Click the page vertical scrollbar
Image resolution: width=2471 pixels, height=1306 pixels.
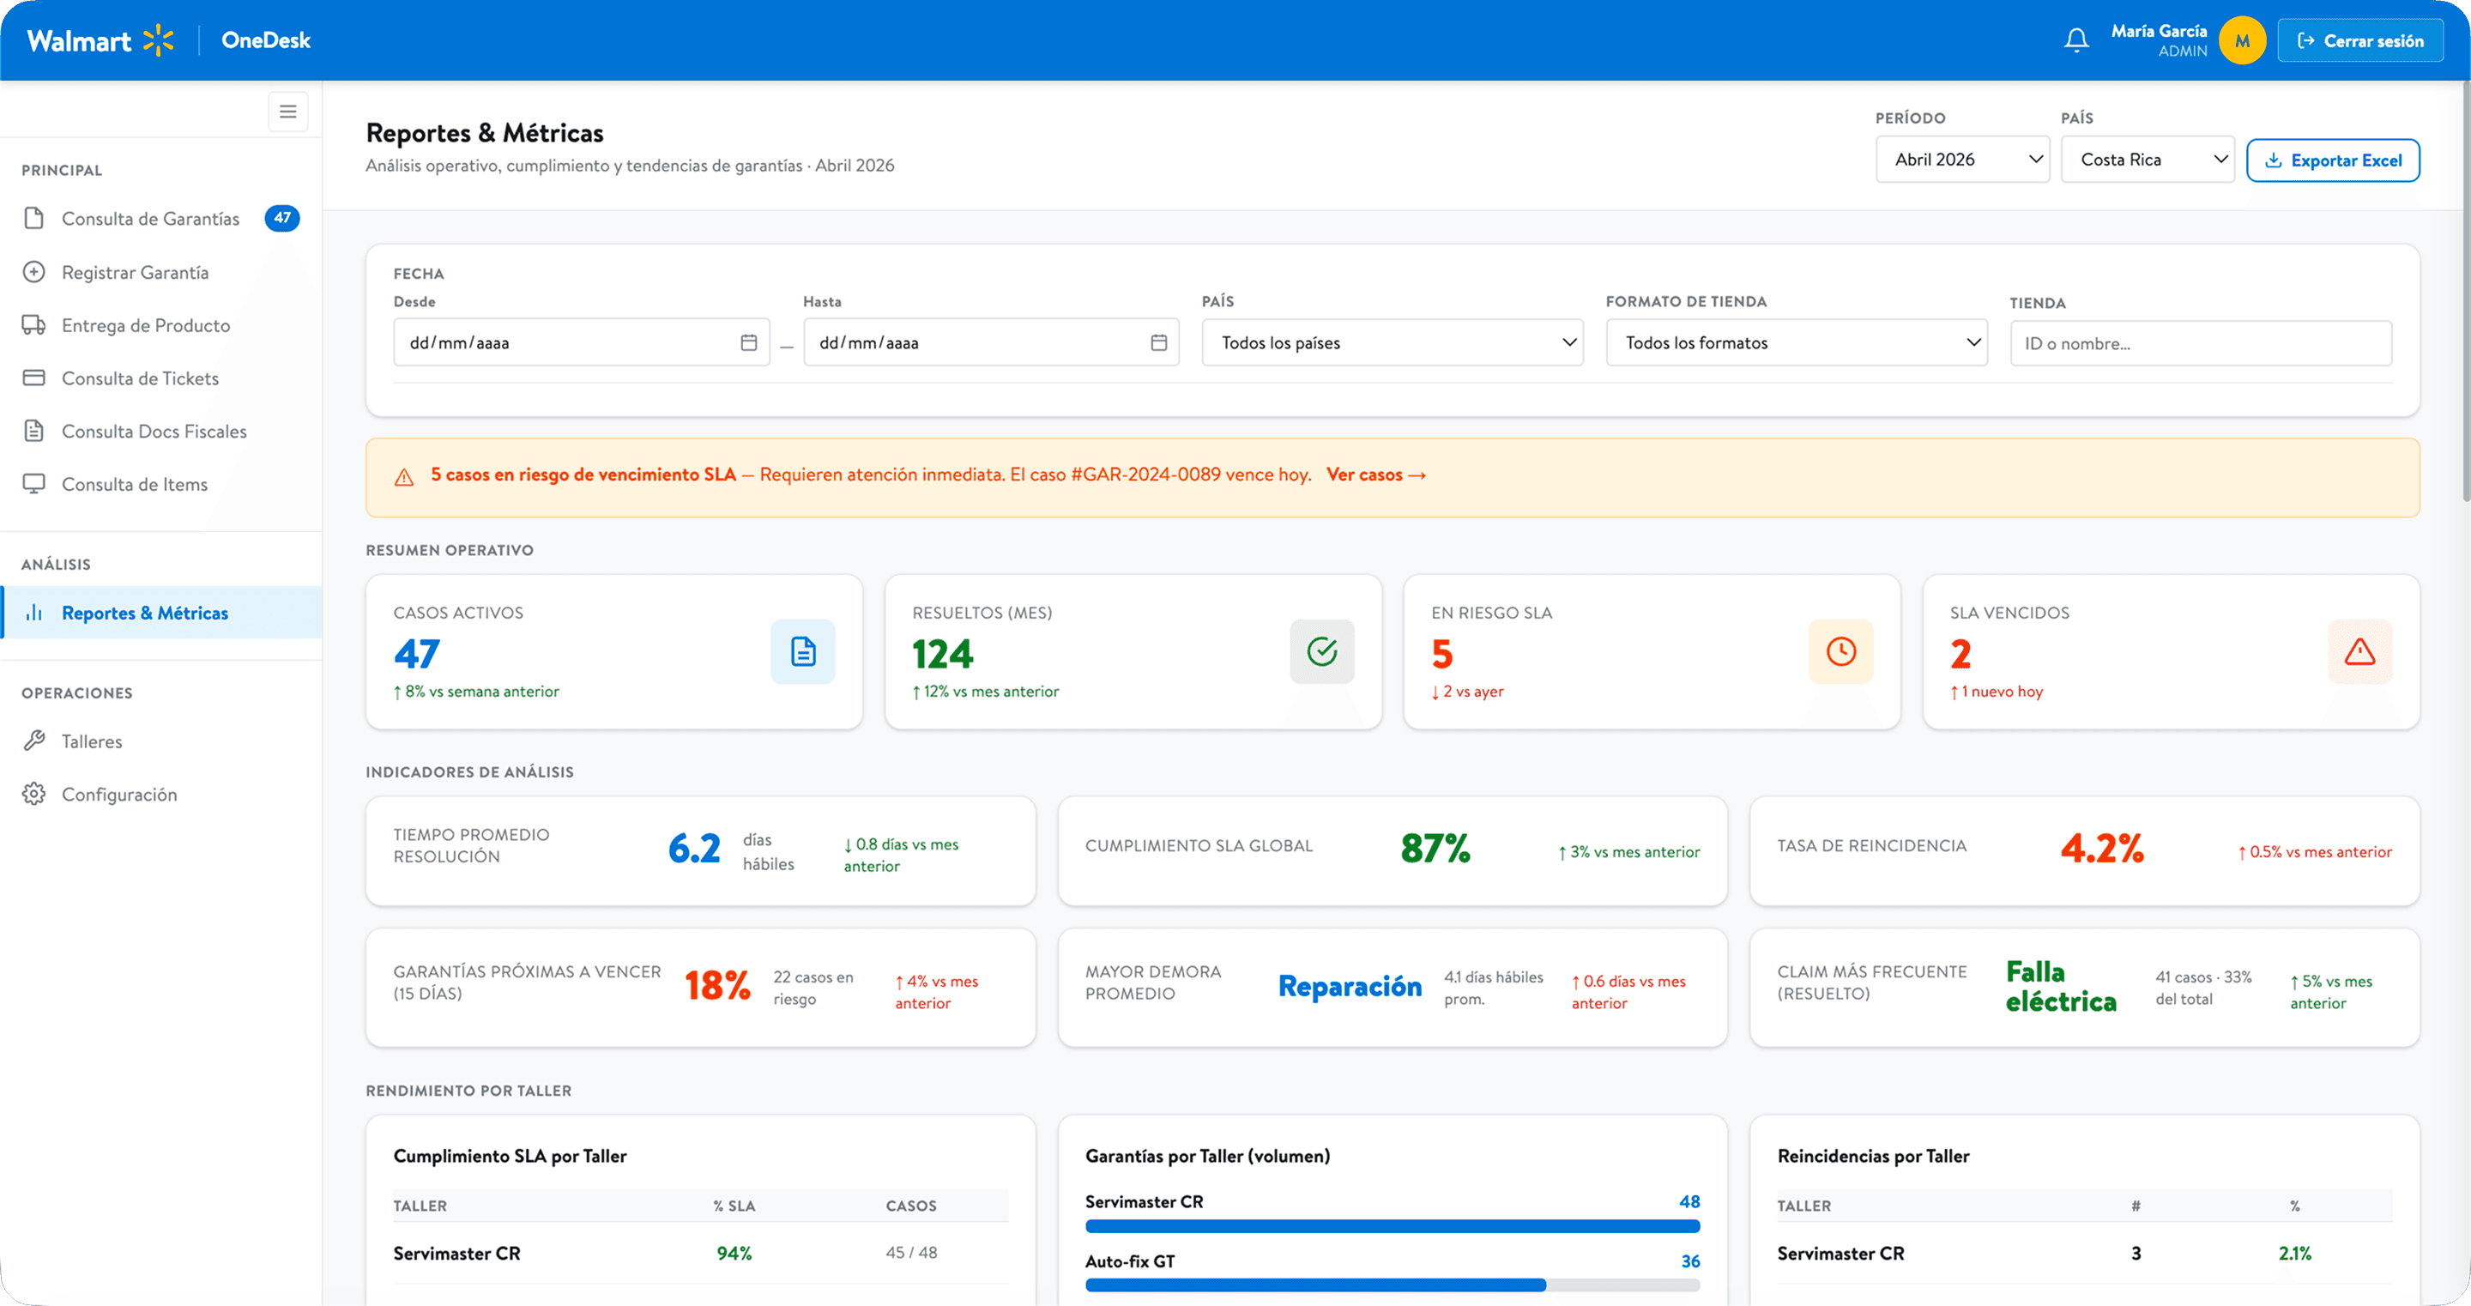coord(2465,292)
